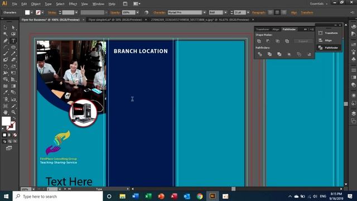Select the Direct Selection tool
Screen dimensions: 357x201
click(x=13, y=27)
